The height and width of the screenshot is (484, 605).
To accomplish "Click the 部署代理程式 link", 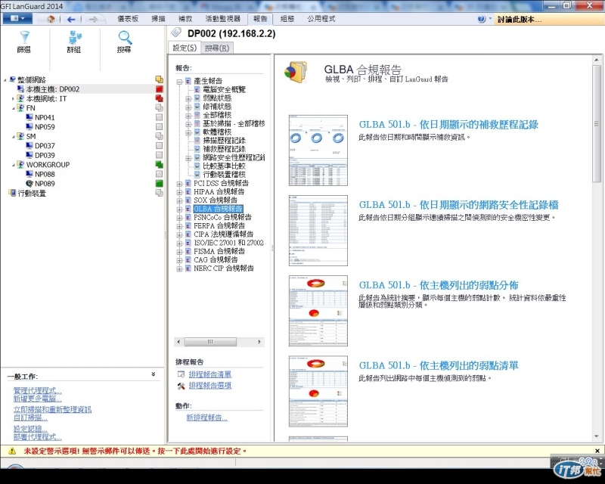I will click(37, 437).
